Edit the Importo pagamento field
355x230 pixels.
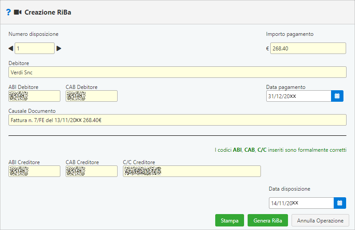(308, 48)
